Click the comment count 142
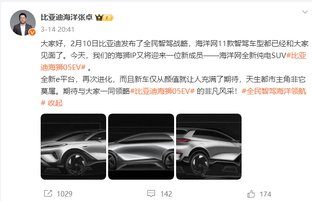Screen dimensions: 312x201 coord(166,194)
